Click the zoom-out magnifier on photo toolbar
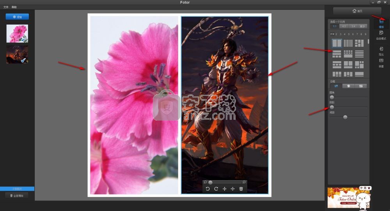 205,182
